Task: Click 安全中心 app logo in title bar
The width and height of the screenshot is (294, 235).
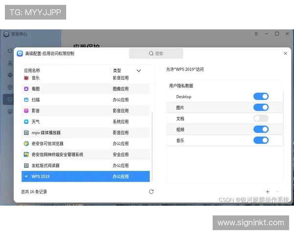Action: [x=6, y=34]
